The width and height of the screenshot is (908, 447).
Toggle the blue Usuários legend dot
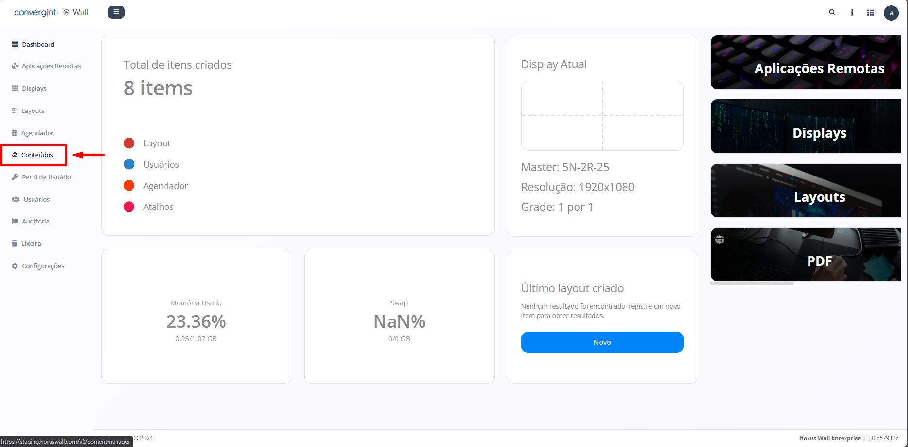tap(129, 164)
